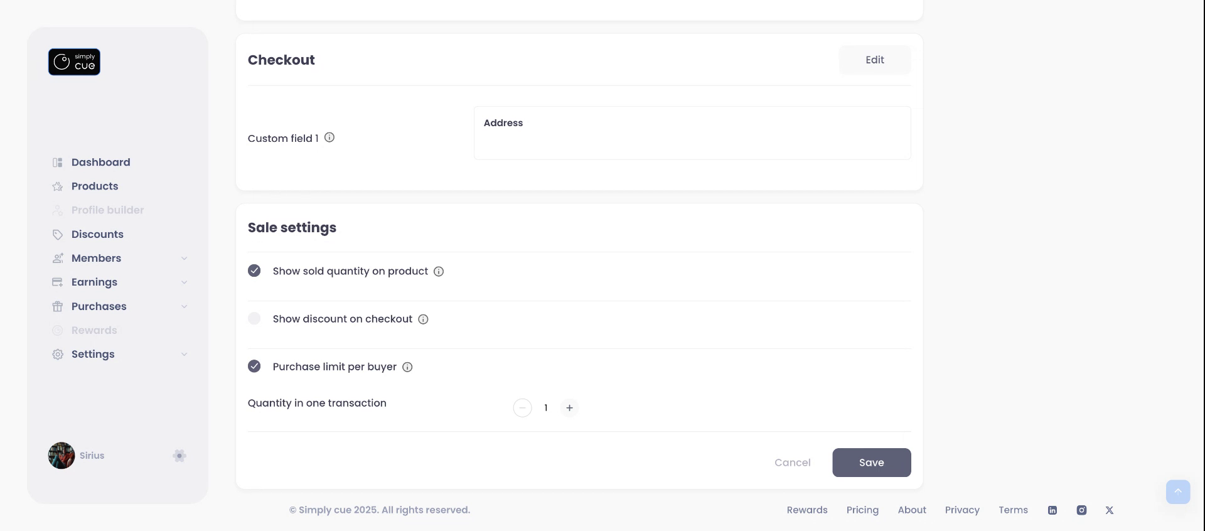The width and height of the screenshot is (1205, 531).
Task: Click info icon next to Purchase limit per buyer
Action: point(407,367)
